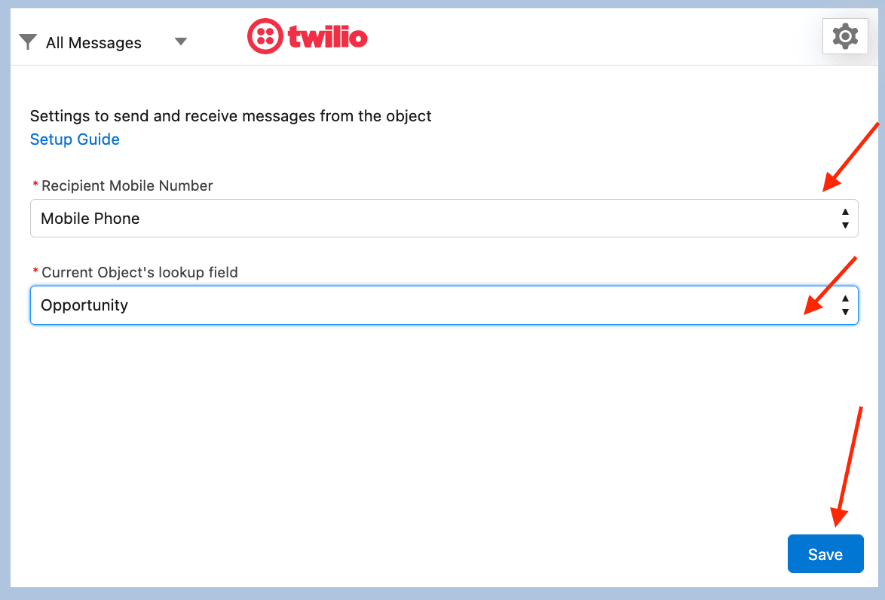The height and width of the screenshot is (600, 885).
Task: Click the Current Object's lookup field label
Action: tap(139, 272)
